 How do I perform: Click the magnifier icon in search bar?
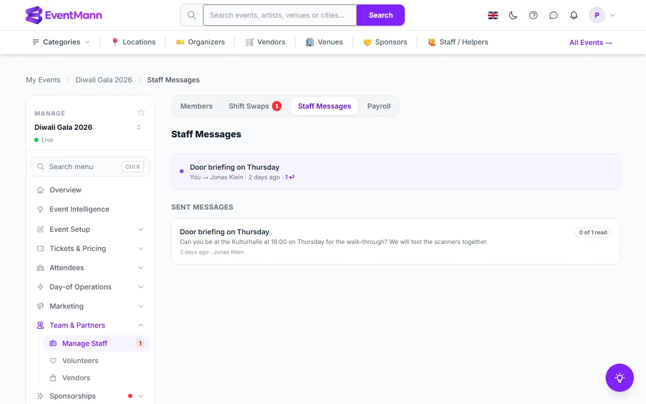(x=192, y=15)
